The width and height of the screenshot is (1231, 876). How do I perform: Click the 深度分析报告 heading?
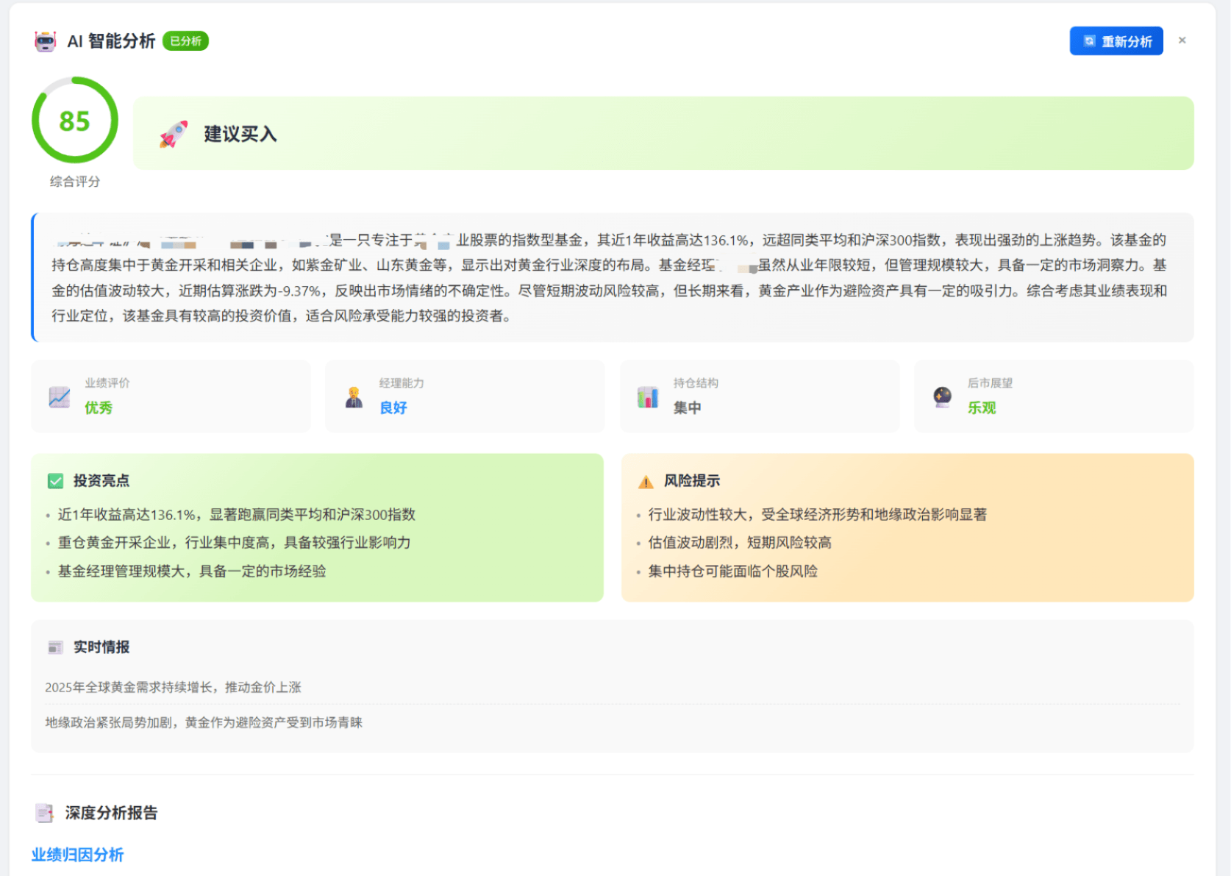tap(111, 813)
